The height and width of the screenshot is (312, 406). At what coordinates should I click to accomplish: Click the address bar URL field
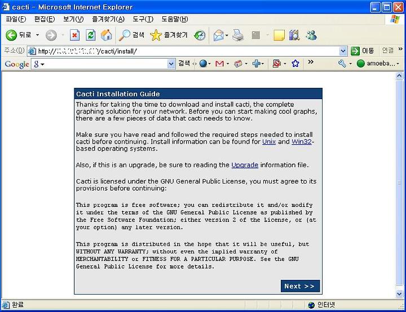(x=183, y=51)
